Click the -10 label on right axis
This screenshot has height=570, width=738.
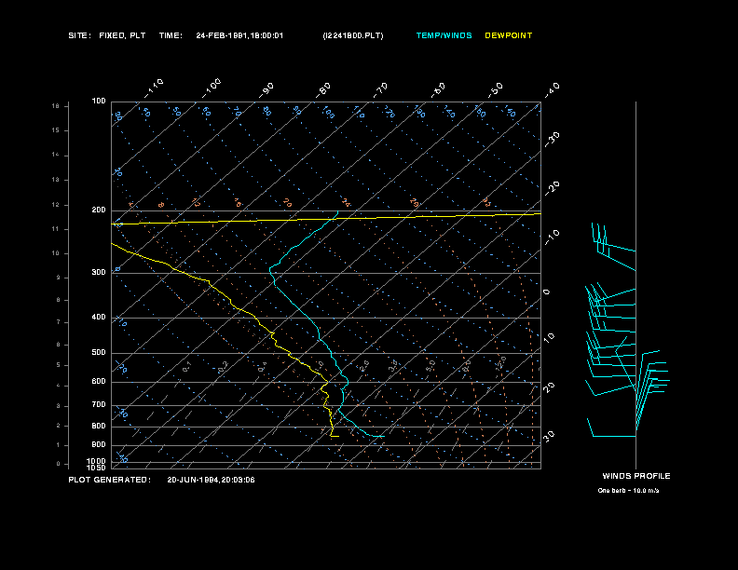click(x=552, y=237)
